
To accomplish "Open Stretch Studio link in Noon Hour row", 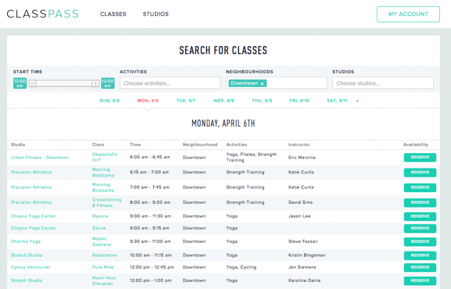I will (26, 280).
